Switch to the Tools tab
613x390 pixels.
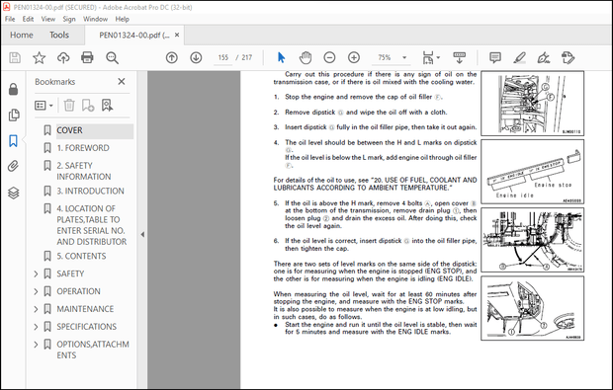(x=59, y=36)
